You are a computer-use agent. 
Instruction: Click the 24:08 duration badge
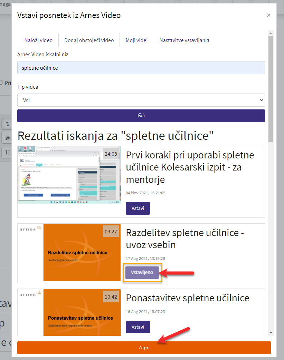tap(111, 154)
